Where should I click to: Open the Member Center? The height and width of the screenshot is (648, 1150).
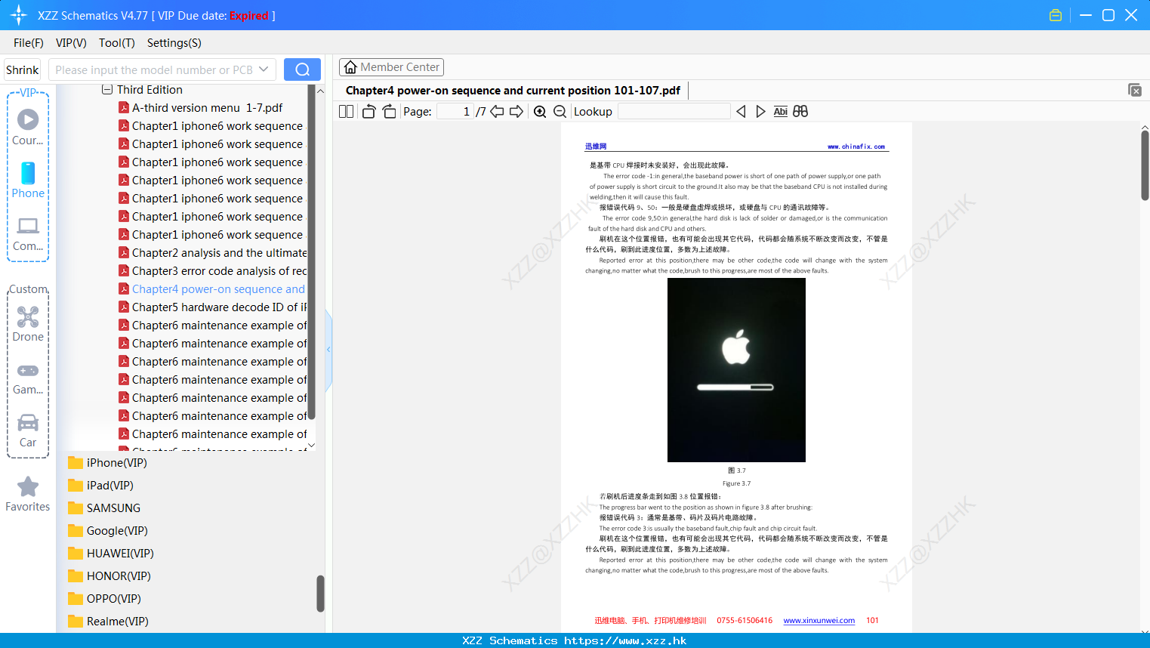(x=391, y=67)
